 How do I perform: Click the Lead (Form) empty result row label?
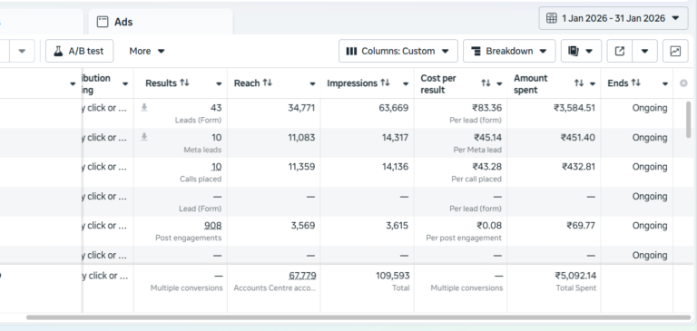coord(200,209)
